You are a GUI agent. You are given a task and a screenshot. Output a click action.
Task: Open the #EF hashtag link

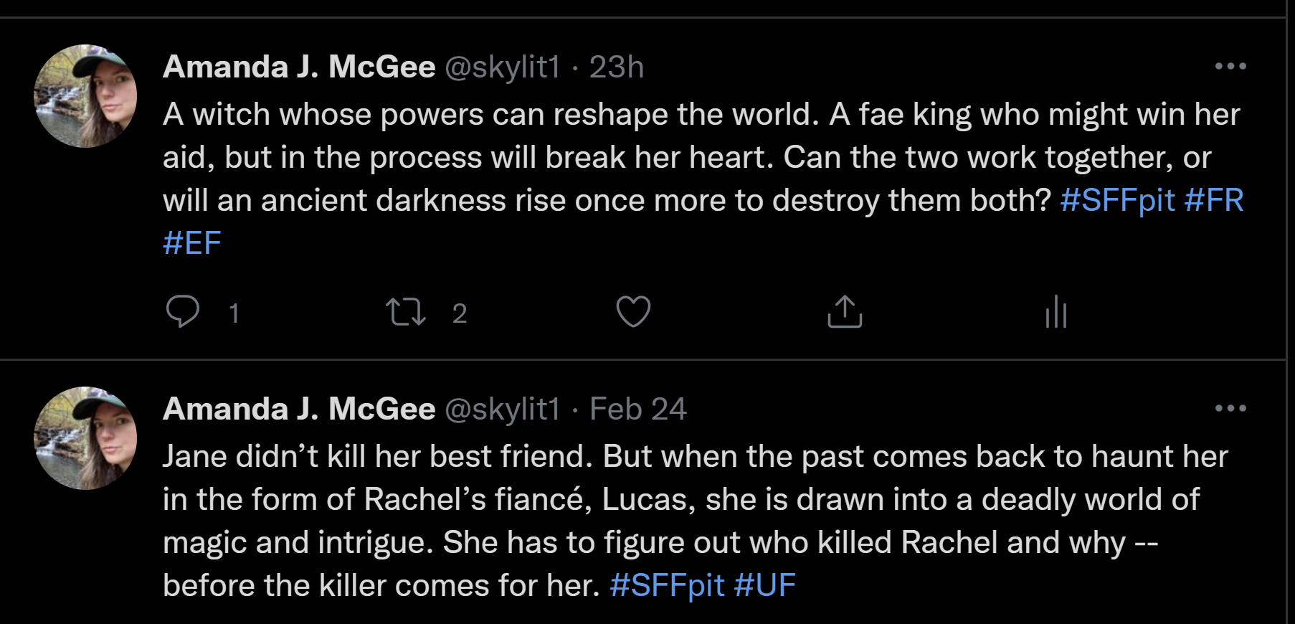click(192, 243)
